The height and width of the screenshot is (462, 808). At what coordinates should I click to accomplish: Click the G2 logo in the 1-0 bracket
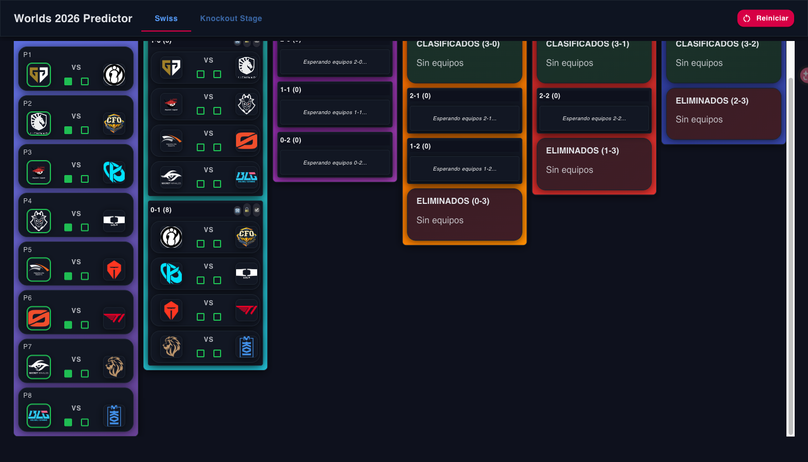click(x=247, y=104)
